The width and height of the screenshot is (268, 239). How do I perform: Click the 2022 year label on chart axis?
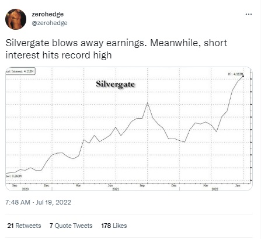tap(215, 189)
